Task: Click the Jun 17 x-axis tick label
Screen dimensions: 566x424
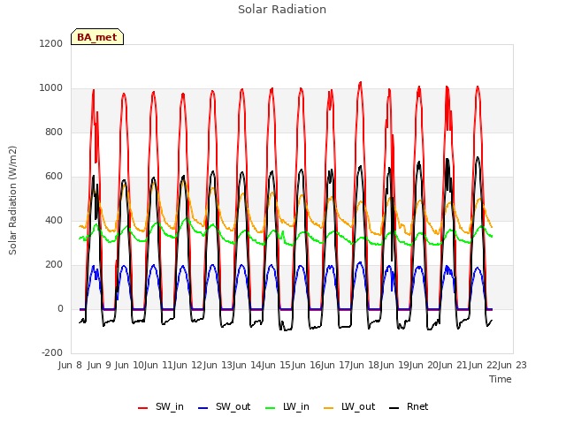Action: 335,365
